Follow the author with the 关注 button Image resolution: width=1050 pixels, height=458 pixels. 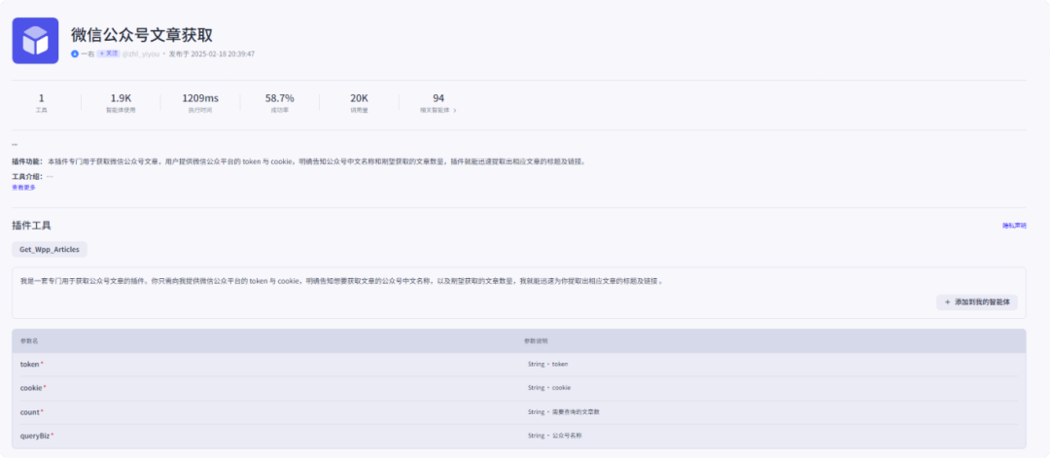108,53
